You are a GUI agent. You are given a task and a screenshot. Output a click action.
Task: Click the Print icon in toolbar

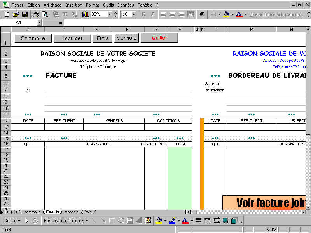tap(36, 14)
